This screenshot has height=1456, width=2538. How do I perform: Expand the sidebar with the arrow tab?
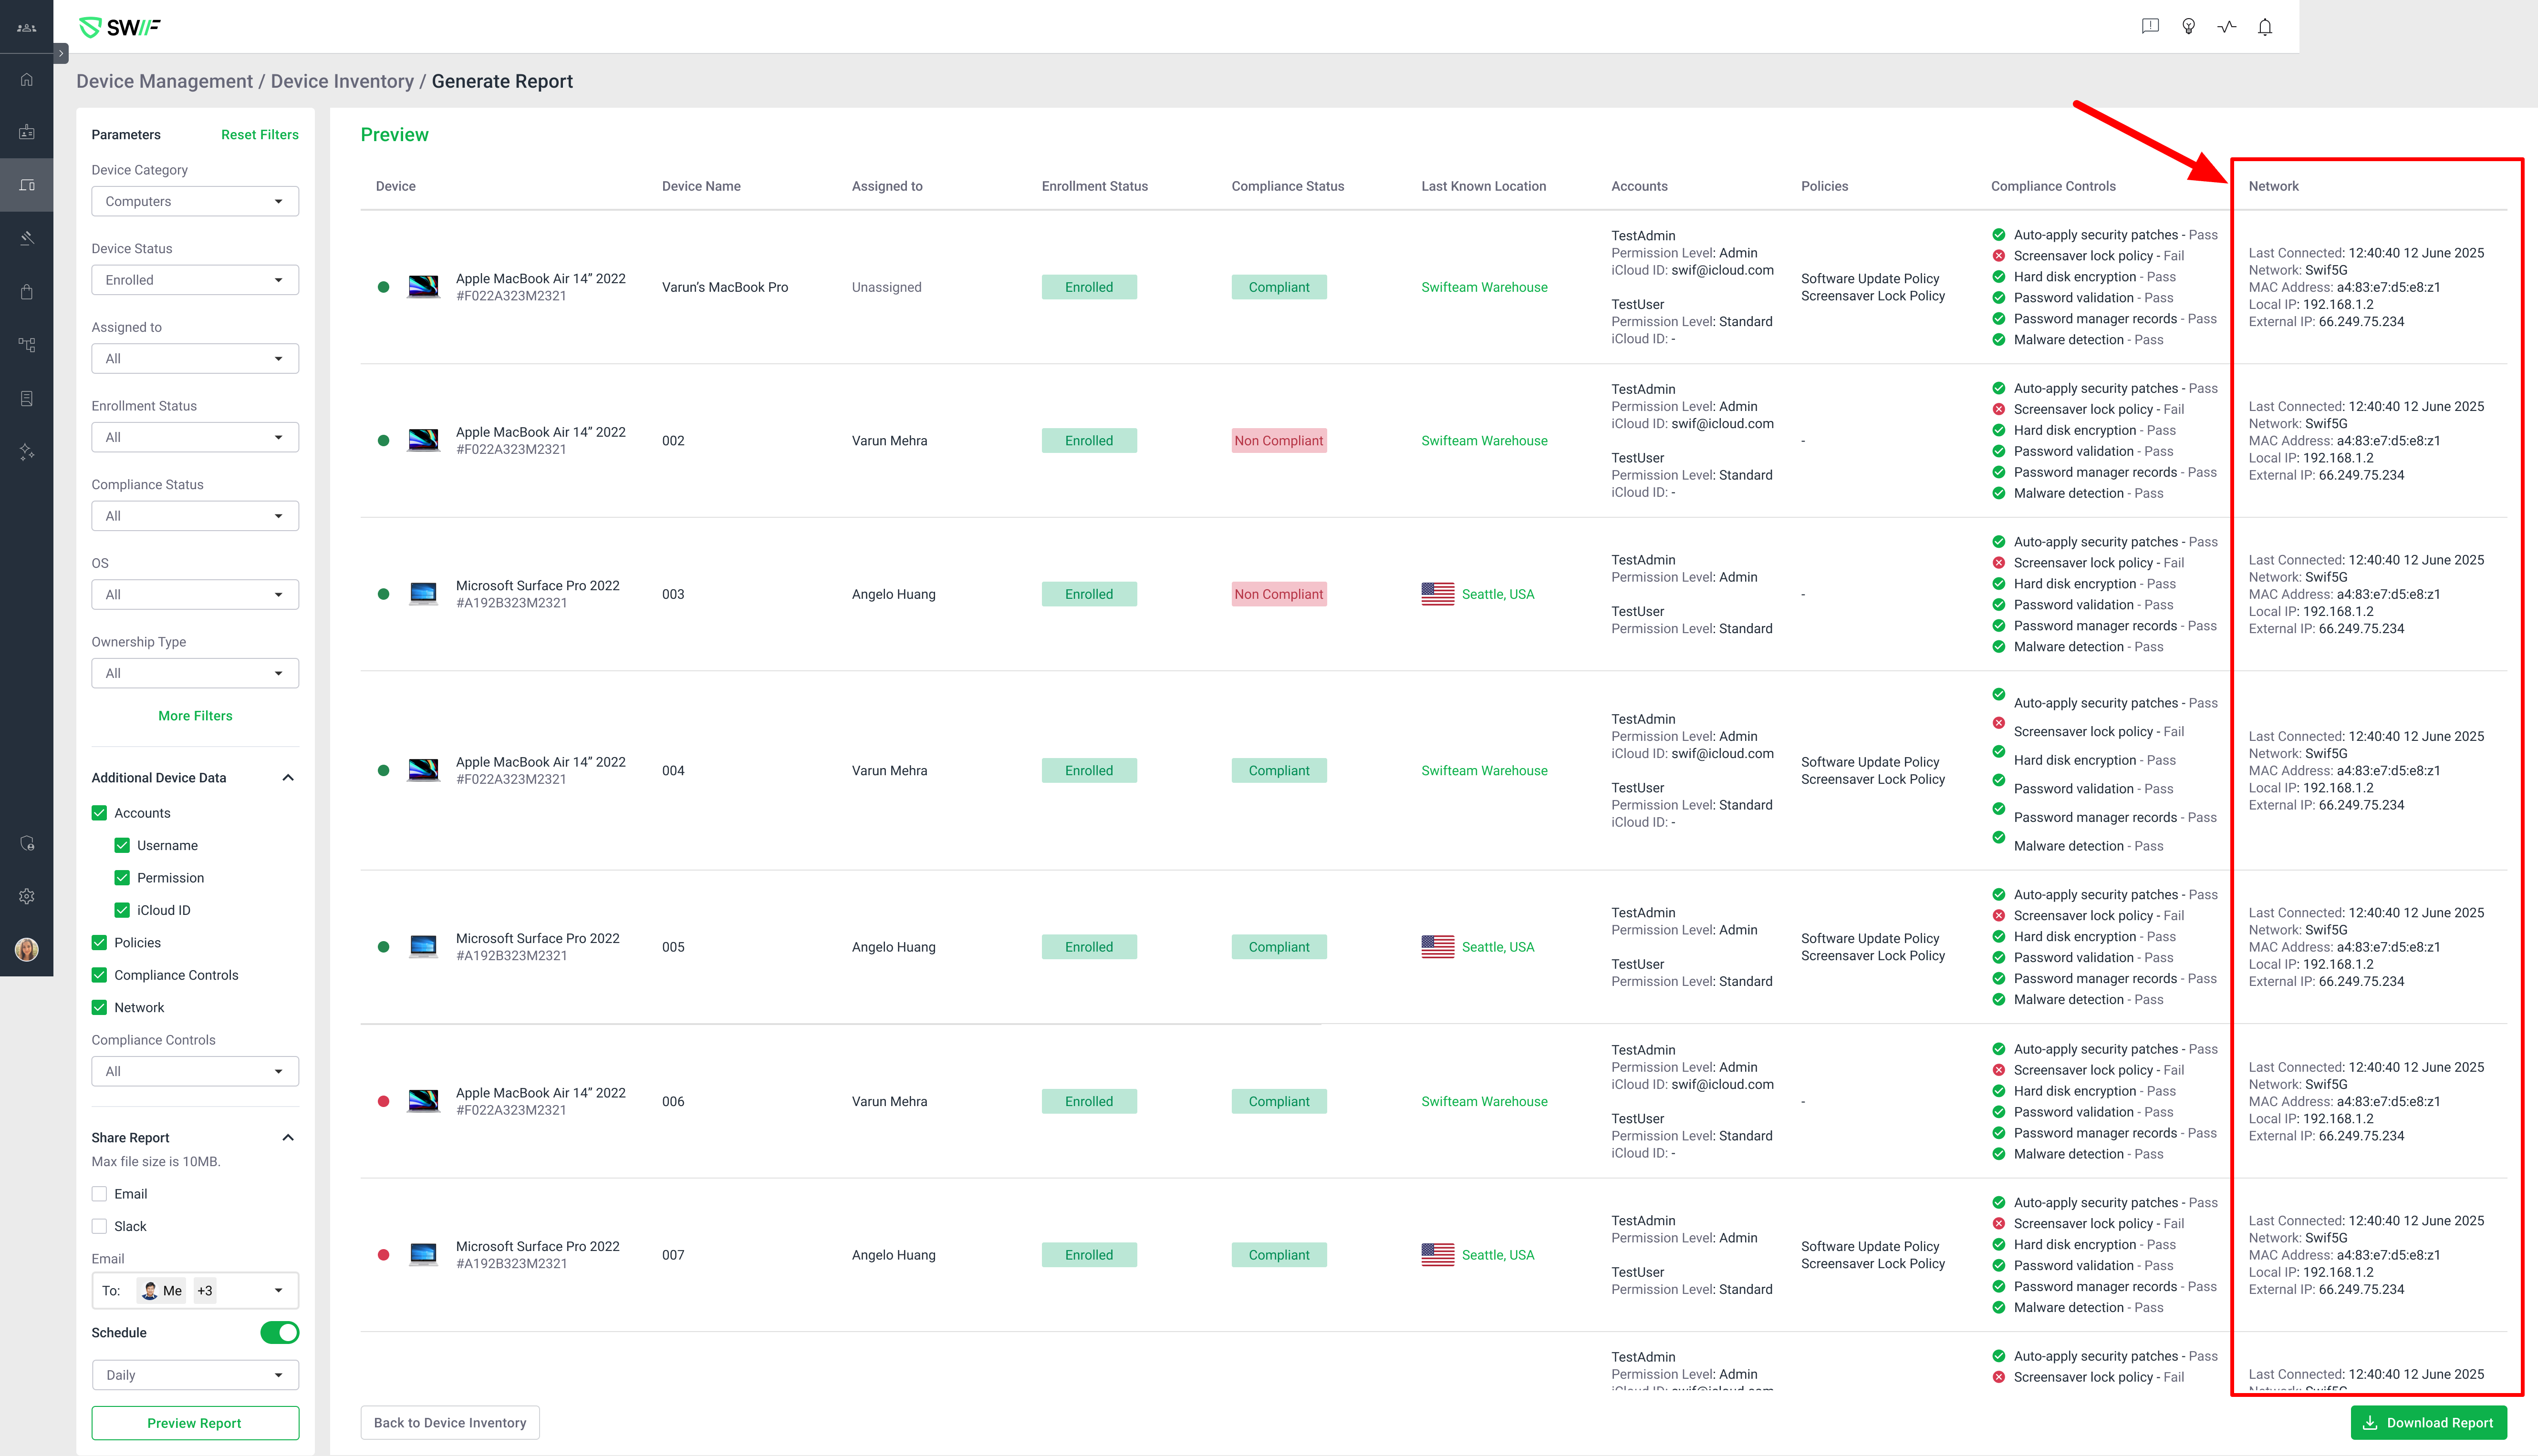tap(61, 54)
